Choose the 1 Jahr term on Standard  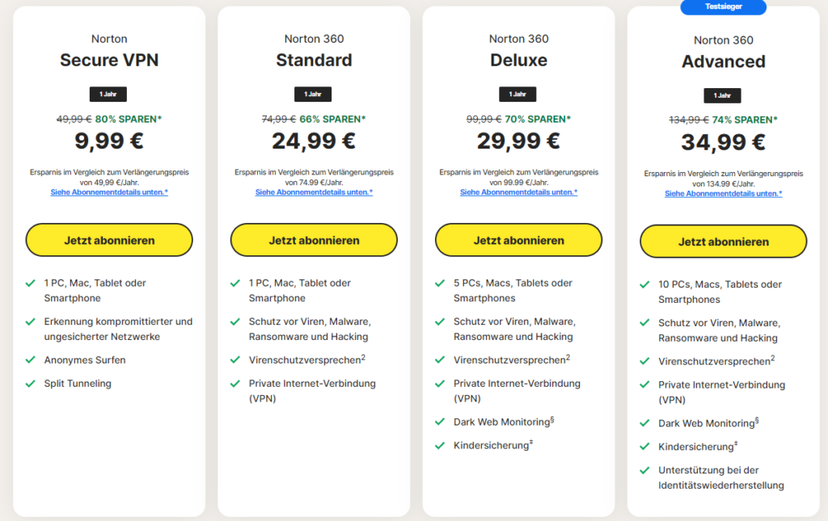(313, 94)
